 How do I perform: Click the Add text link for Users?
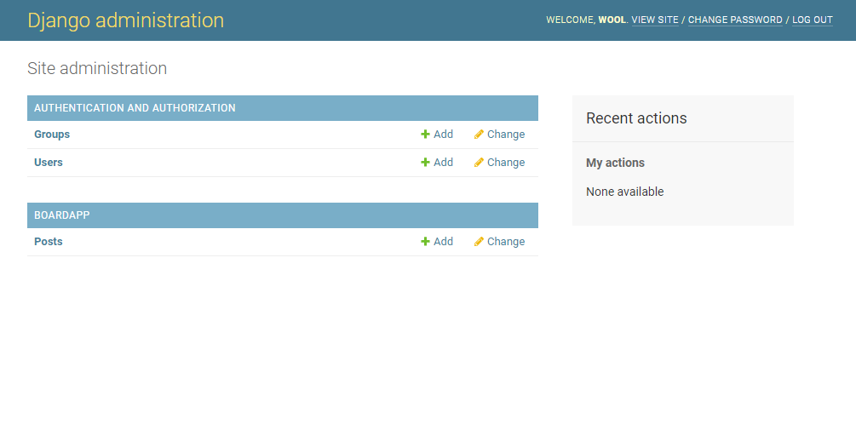pos(443,162)
